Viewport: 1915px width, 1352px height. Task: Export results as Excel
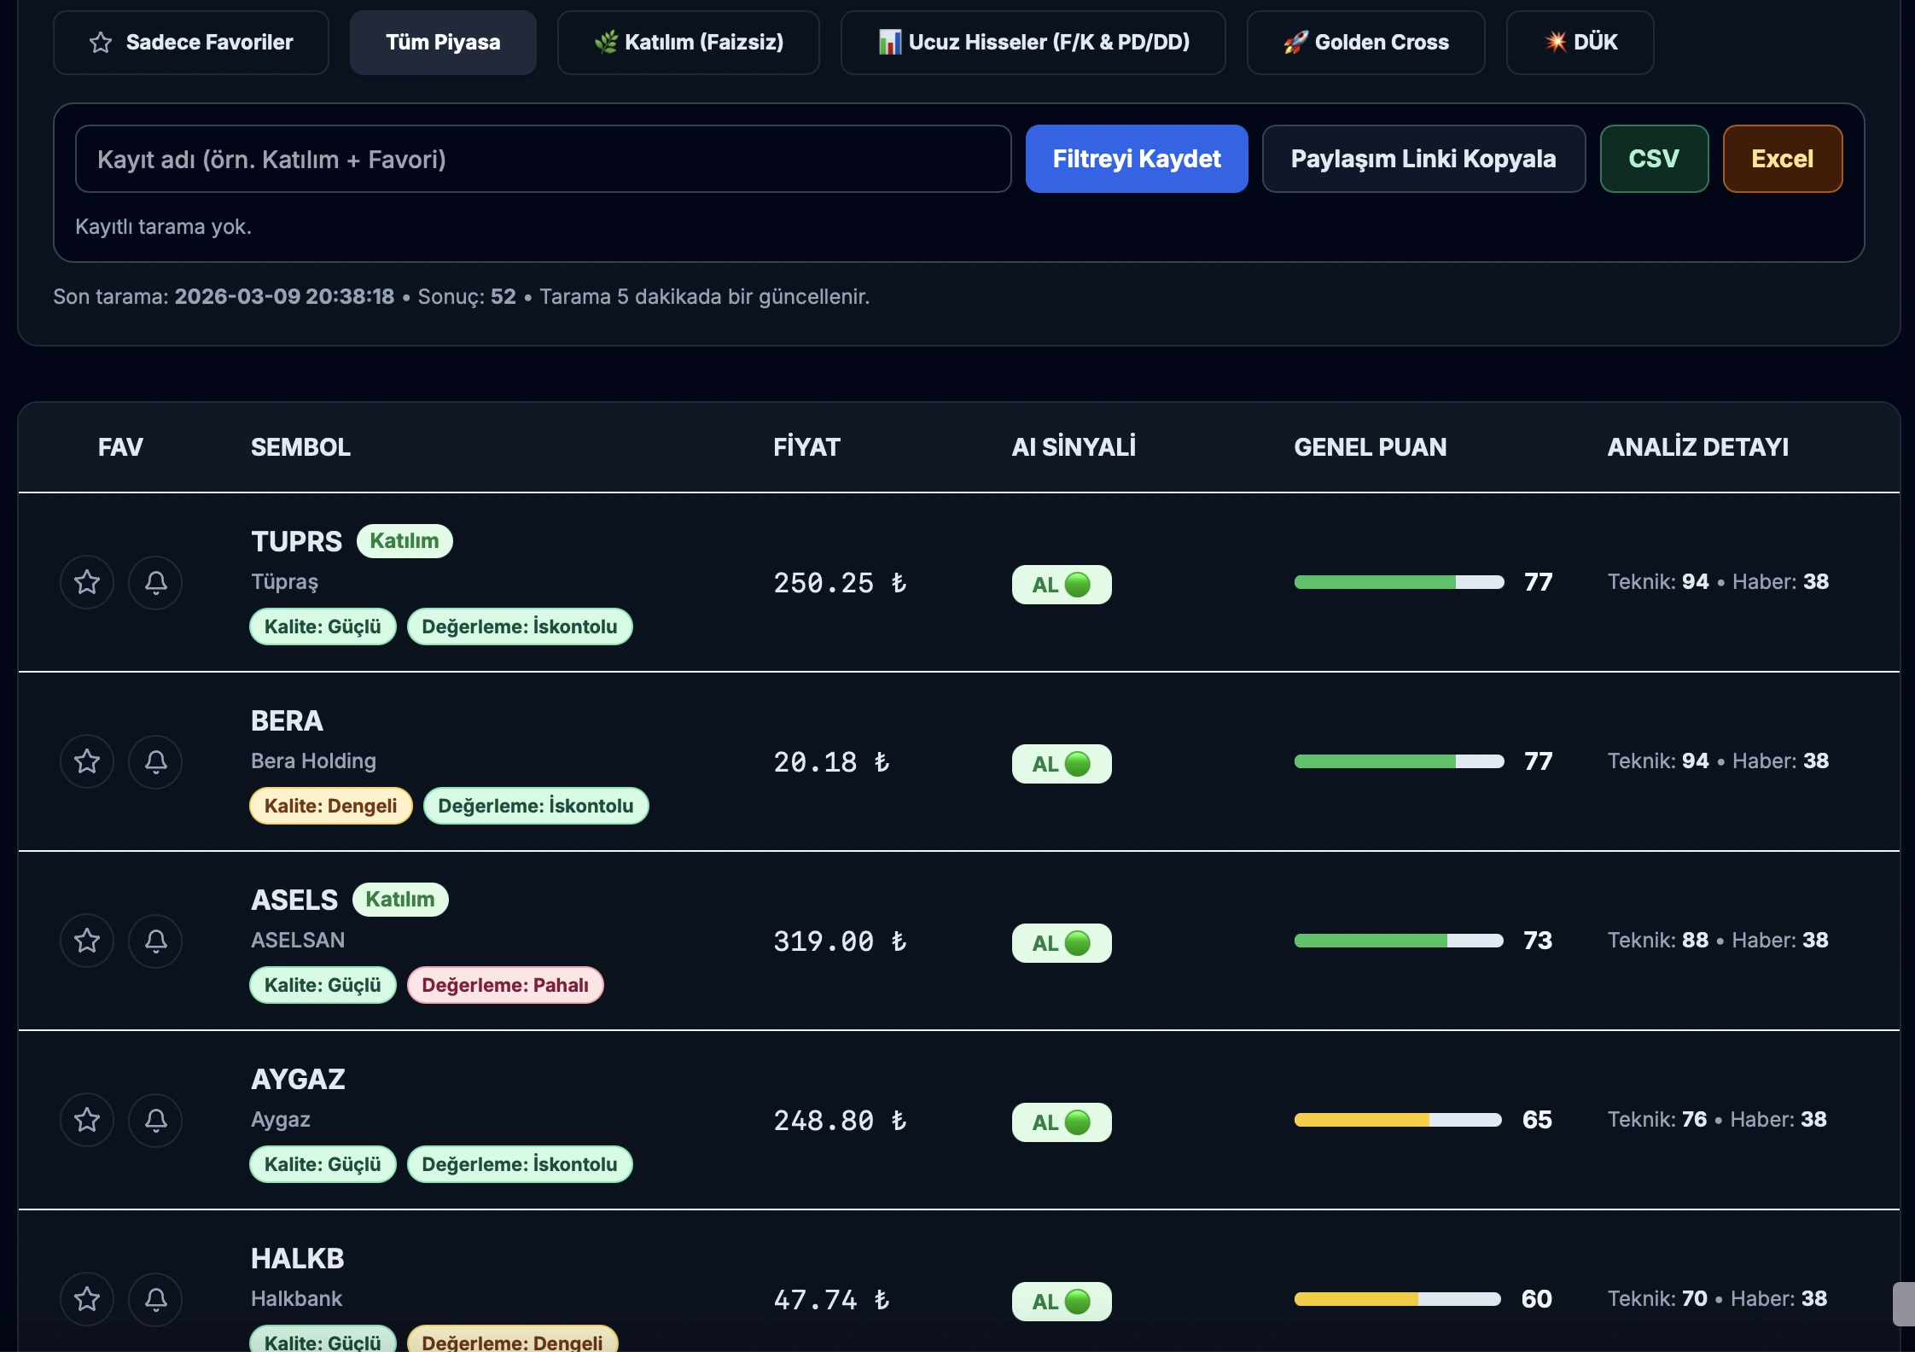coord(1782,159)
